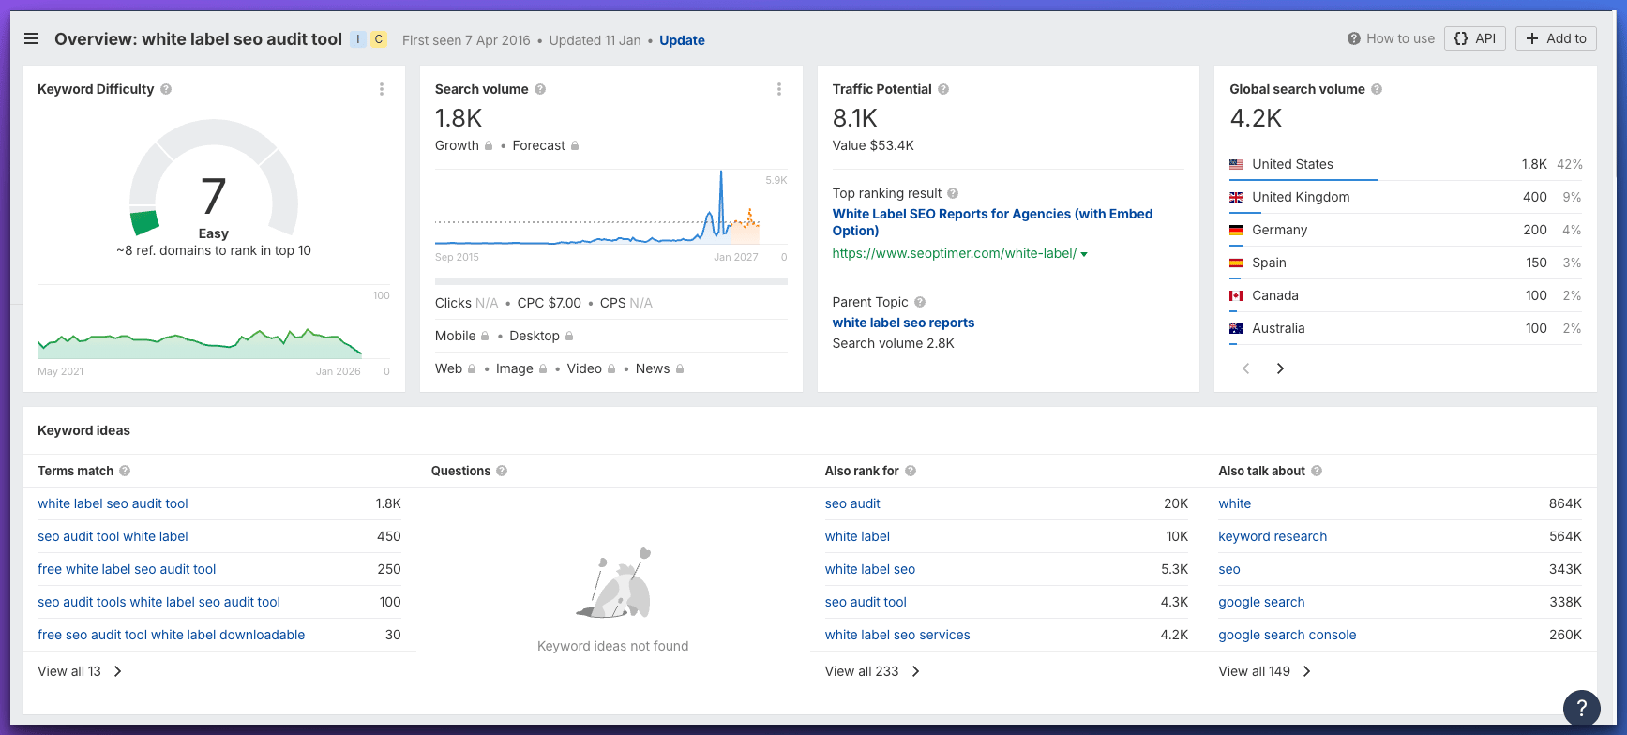Select United States country row
Image resolution: width=1627 pixels, height=735 pixels.
[1406, 164]
